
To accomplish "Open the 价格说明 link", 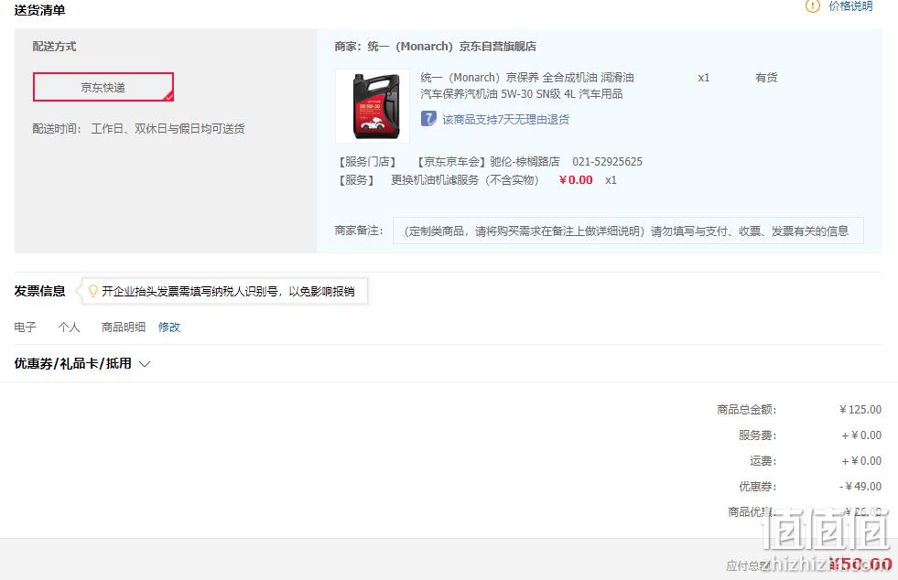I will click(x=850, y=5).
